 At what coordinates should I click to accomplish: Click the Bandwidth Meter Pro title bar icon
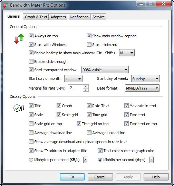pyautogui.click(x=6, y=5)
